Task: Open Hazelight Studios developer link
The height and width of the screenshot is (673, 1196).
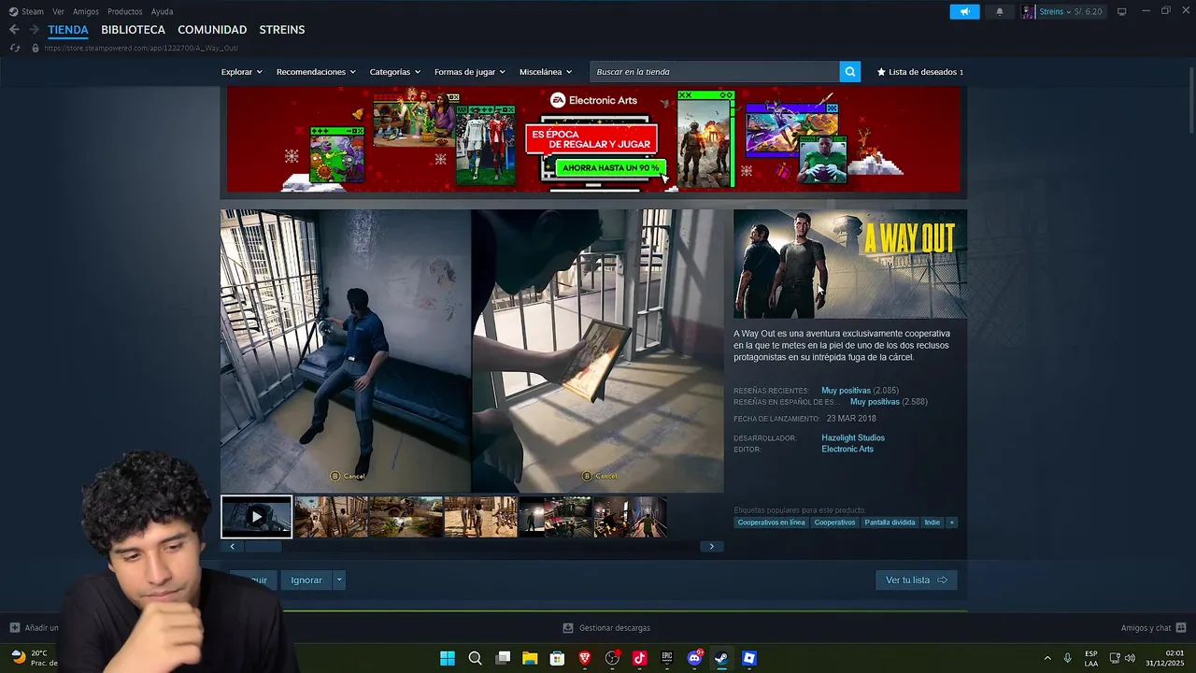Action: 853,437
